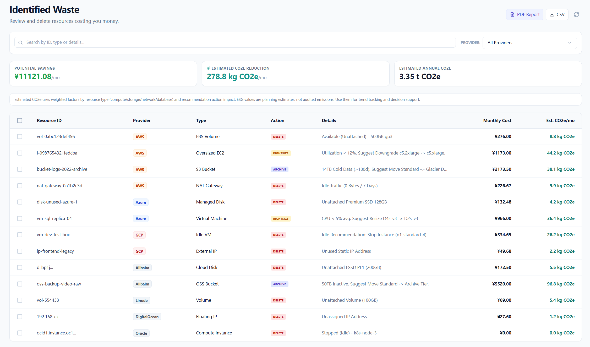
Task: Click the PDF Report document icon
Action: [x=512, y=14]
